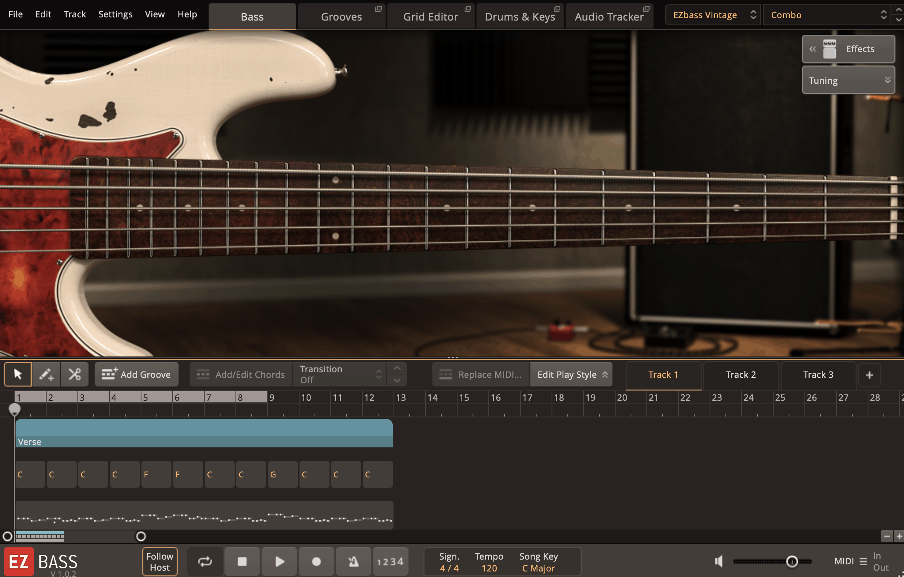This screenshot has width=904, height=577.
Task: Click the speaker volume icon
Action: coord(719,561)
